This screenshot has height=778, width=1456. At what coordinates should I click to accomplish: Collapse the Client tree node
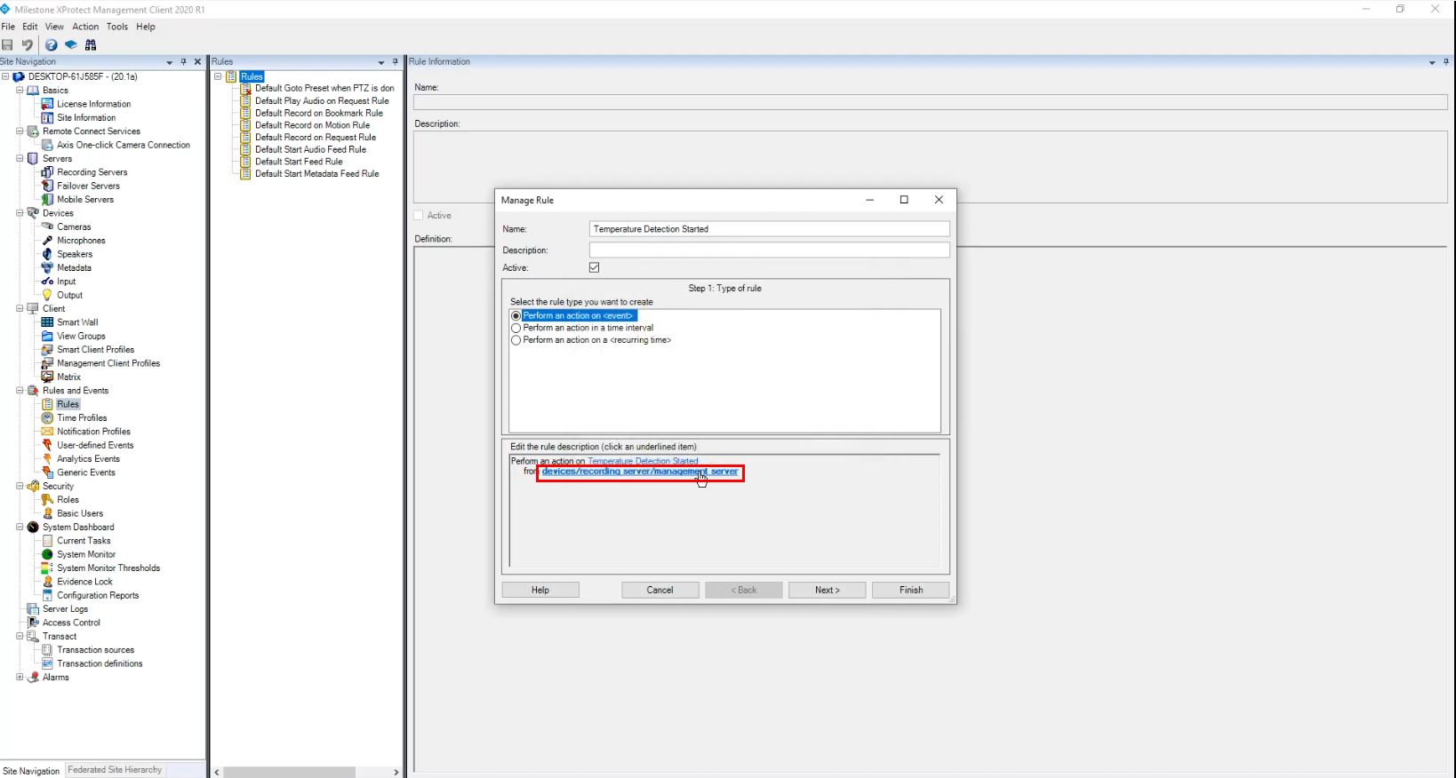[x=20, y=309]
